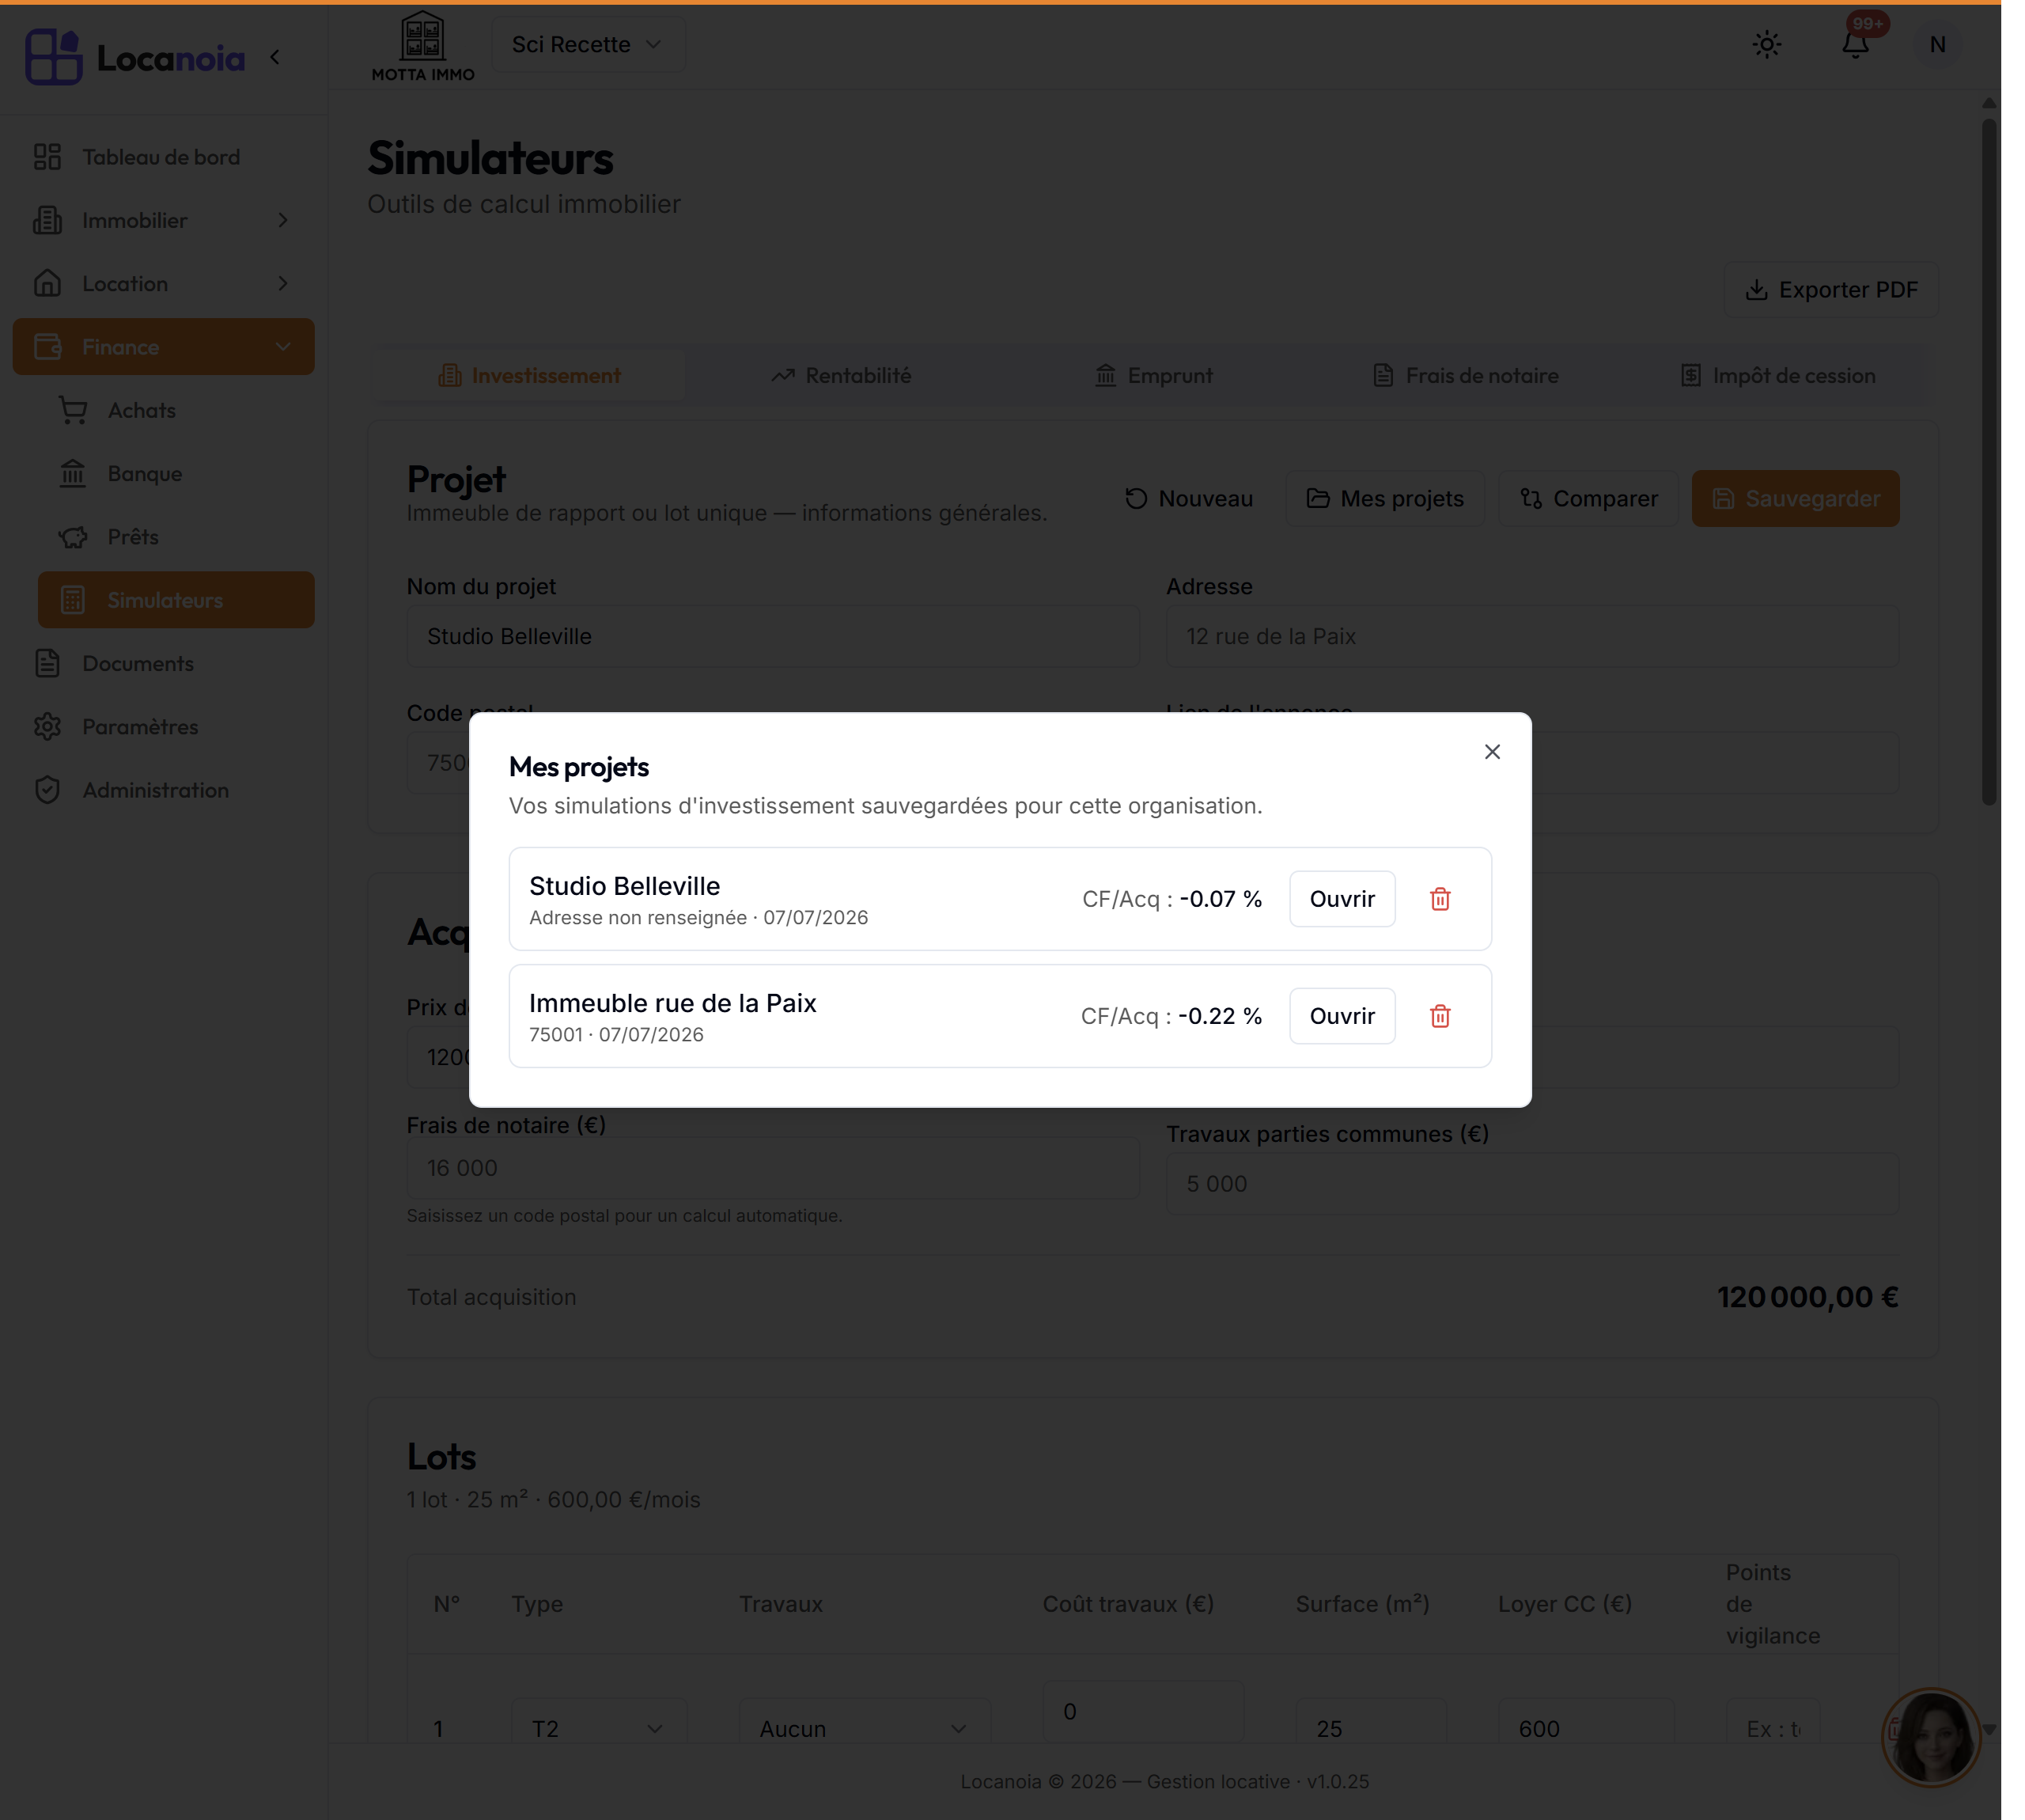Collapse sidebar with the arrow icon

(274, 58)
